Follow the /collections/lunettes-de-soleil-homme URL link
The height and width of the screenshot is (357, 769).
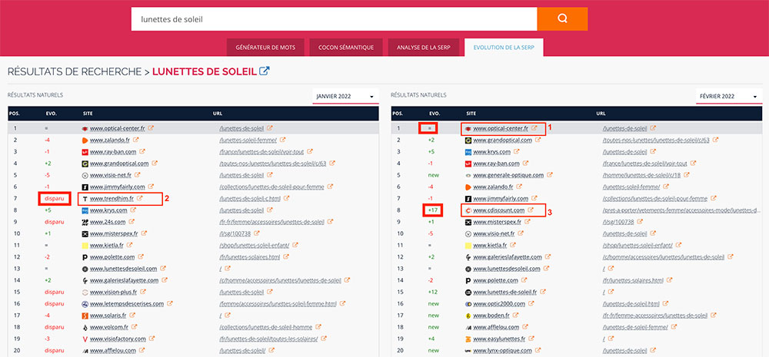pos(265,327)
